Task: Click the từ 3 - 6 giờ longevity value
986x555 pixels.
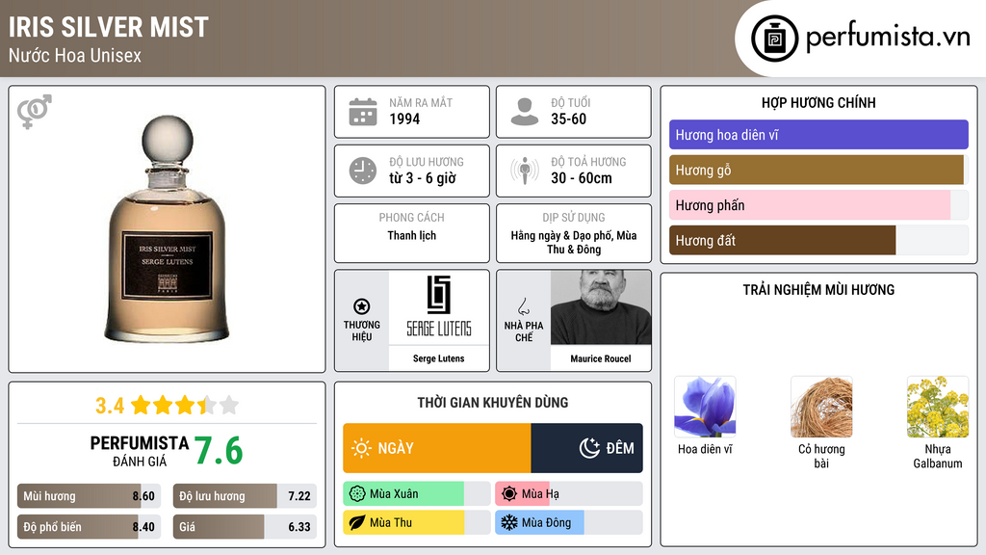Action: pyautogui.click(x=422, y=178)
